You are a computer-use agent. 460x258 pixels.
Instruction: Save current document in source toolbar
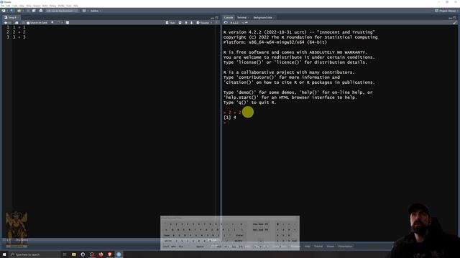click(24, 22)
